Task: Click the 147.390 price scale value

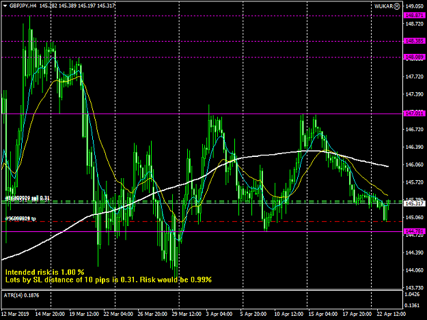Action: [x=414, y=94]
